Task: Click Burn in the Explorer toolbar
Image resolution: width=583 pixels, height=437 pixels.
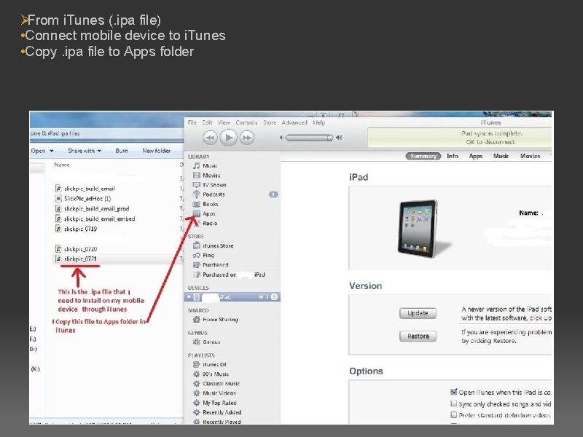Action: click(122, 151)
